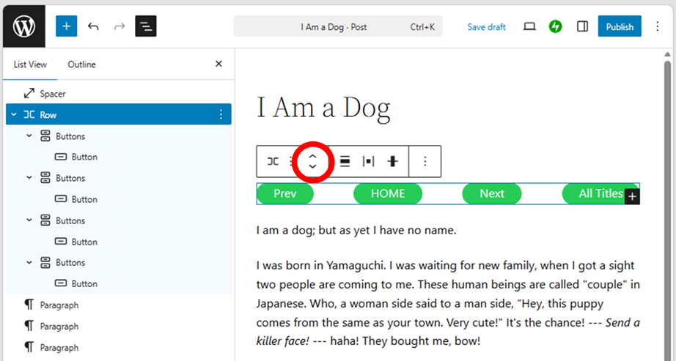Open the block toolbar three-dot options
The width and height of the screenshot is (676, 361).
(x=425, y=162)
